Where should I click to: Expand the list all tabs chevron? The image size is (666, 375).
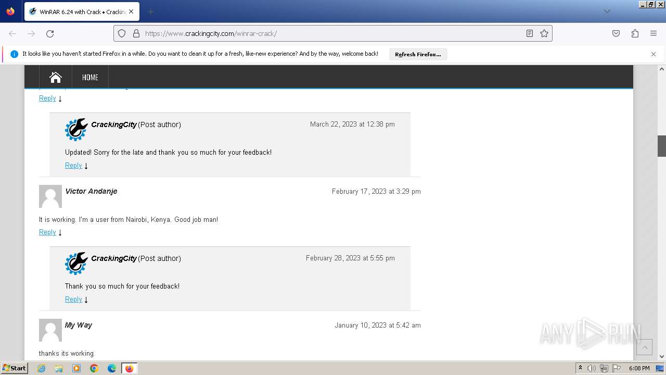point(607,11)
